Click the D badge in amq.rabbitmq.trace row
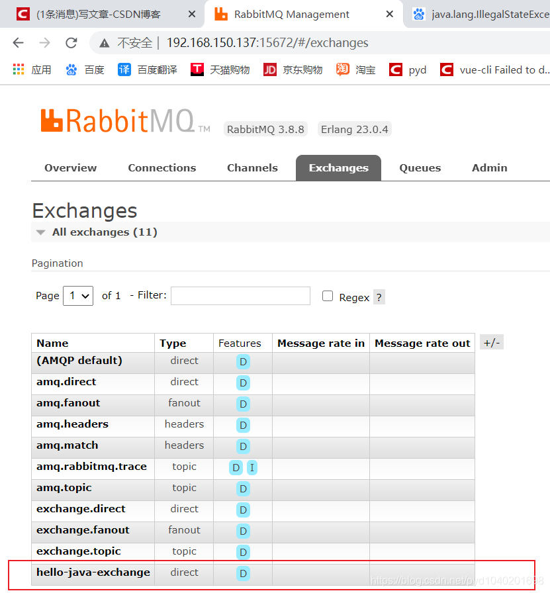Image resolution: width=550 pixels, height=593 pixels. click(236, 468)
